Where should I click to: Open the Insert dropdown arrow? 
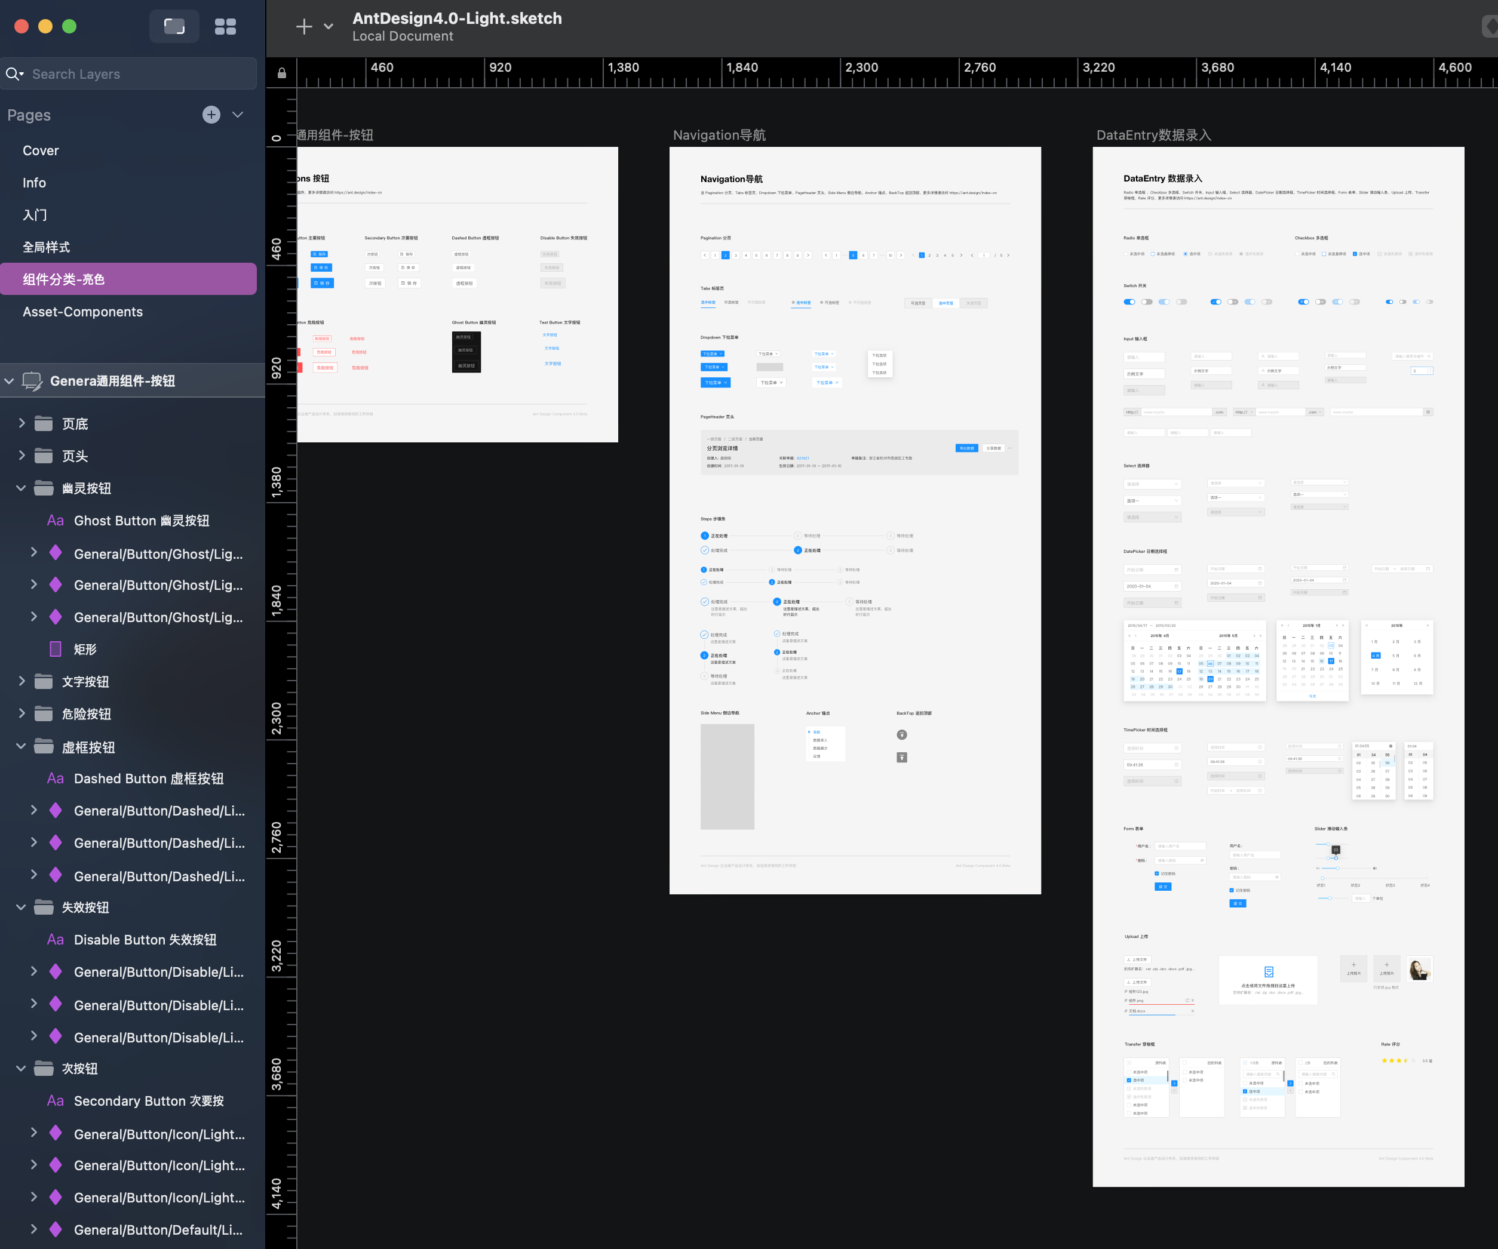pyautogui.click(x=328, y=26)
